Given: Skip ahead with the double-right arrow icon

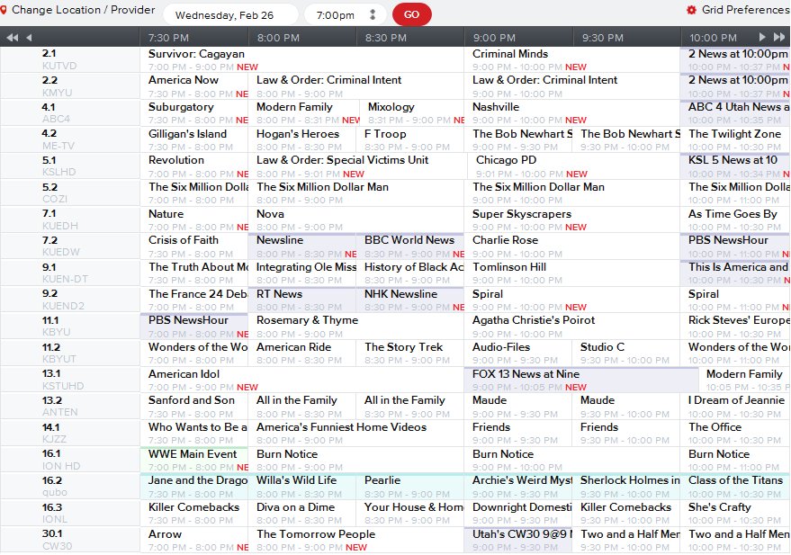Looking at the screenshot, I should tap(779, 37).
